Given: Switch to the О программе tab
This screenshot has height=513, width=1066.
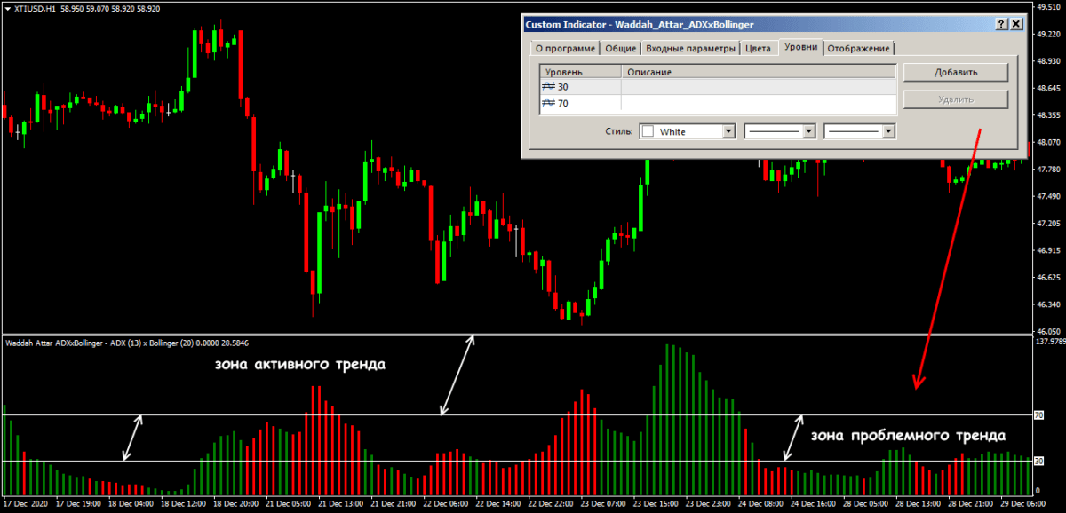Looking at the screenshot, I should [564, 49].
